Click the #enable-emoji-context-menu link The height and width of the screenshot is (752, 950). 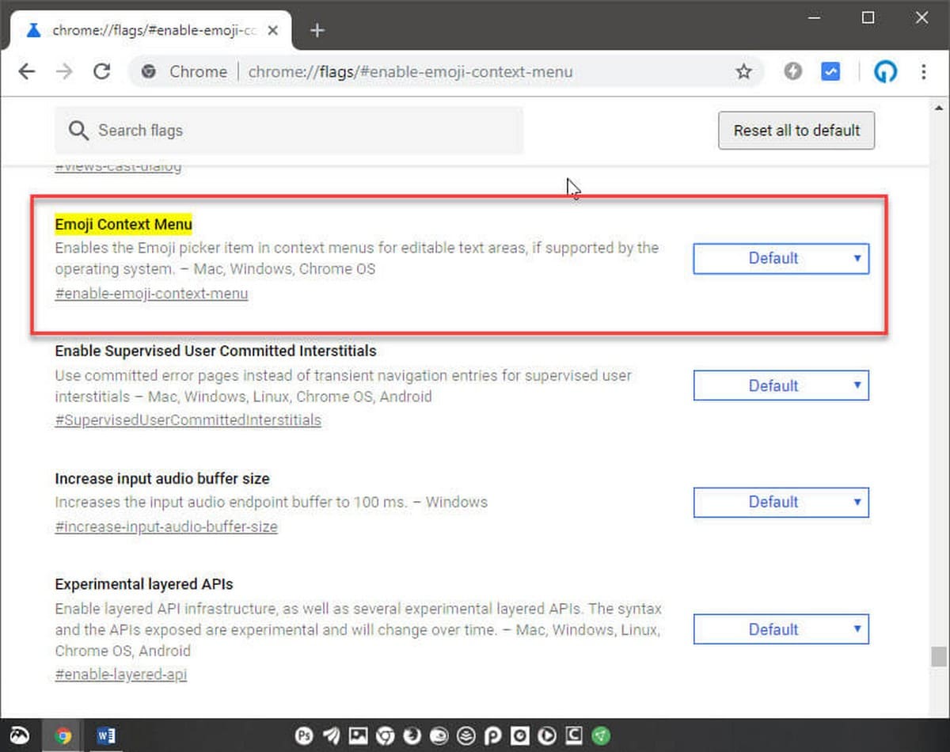click(151, 294)
